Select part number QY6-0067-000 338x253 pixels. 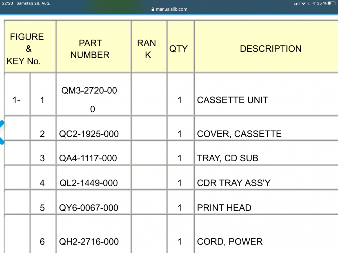click(x=89, y=208)
